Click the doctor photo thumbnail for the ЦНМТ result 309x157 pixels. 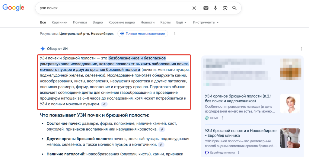(290, 104)
